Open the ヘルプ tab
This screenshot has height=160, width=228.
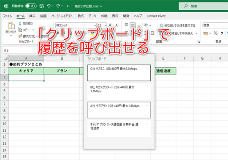click(138, 16)
